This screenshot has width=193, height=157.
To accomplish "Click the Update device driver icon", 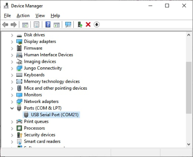I will tap(80, 24).
